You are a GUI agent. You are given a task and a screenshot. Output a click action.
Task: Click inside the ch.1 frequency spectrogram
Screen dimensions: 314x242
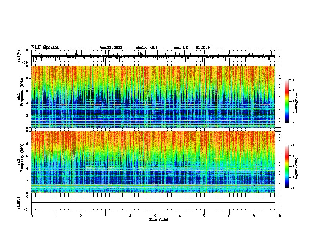[x=153, y=96]
